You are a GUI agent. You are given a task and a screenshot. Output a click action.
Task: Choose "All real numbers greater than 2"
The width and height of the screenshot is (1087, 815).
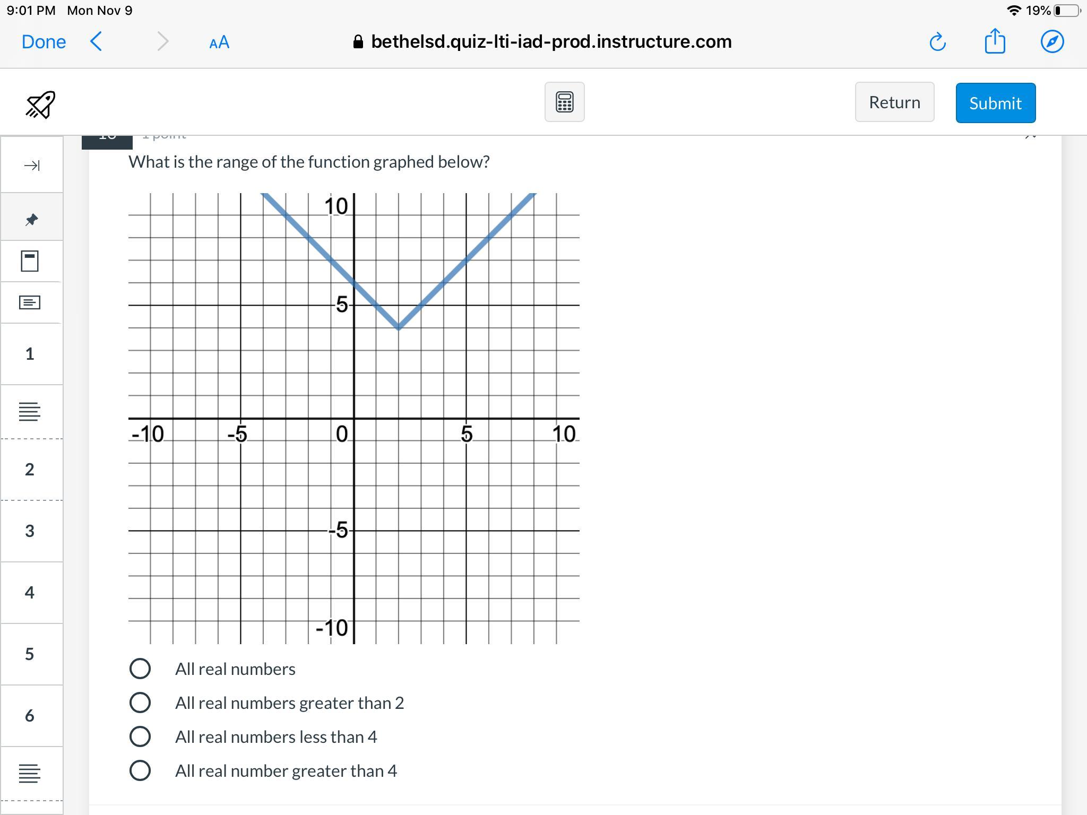tap(140, 703)
